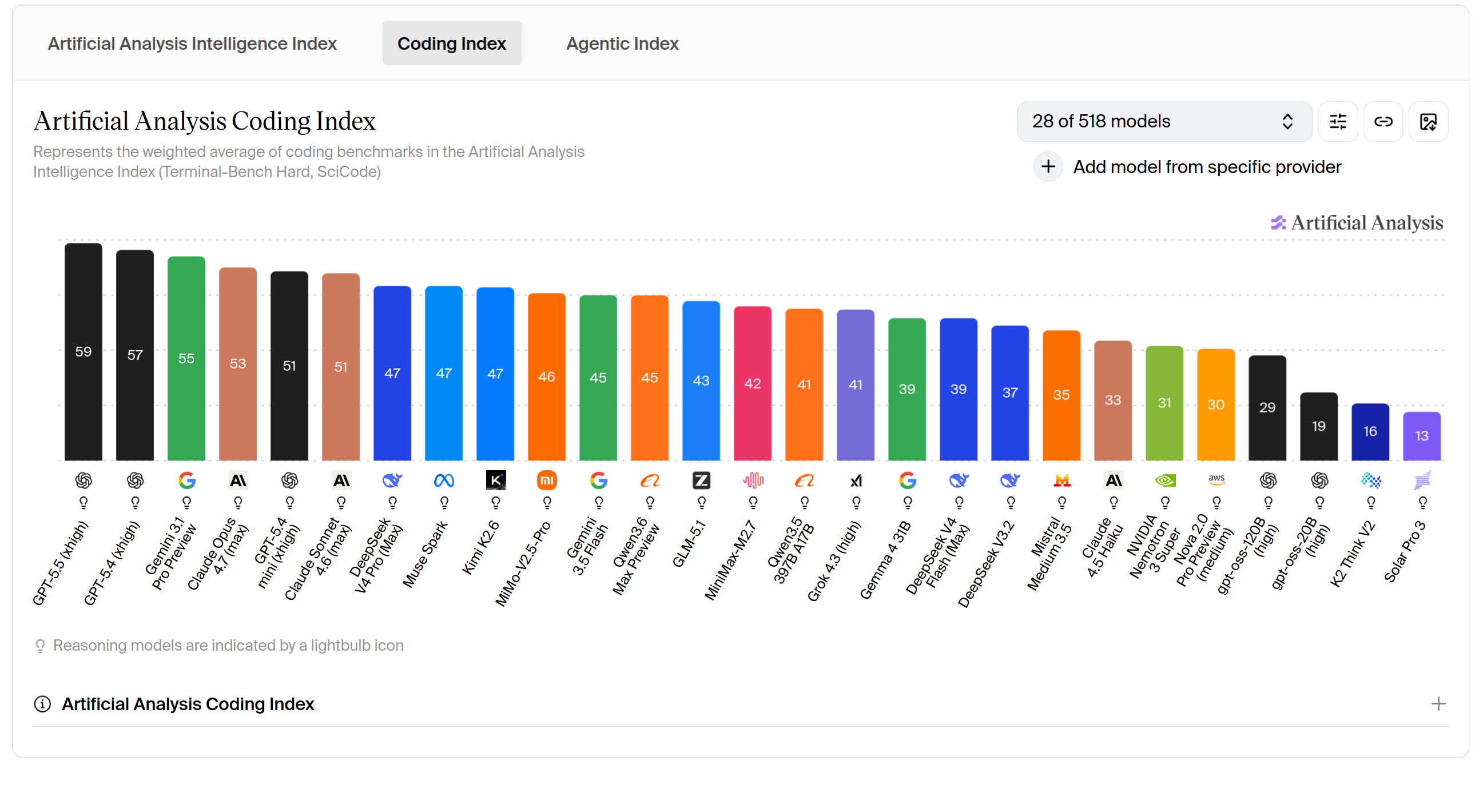Click the 'Artificial Analysis Coding Index' chart title
Image resolution: width=1483 pixels, height=789 pixels.
click(204, 121)
